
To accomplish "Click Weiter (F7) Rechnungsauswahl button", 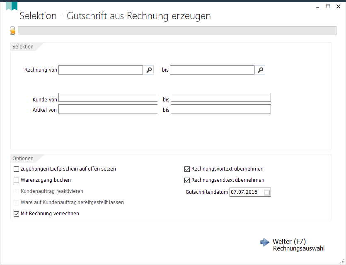I will point(293,245).
